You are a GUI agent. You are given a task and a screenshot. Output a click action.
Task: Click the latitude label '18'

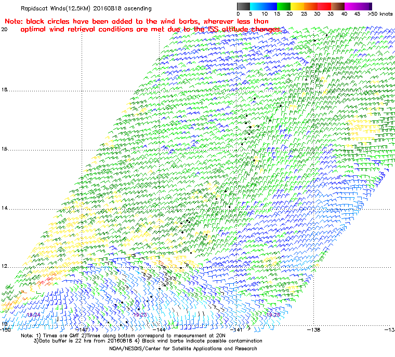pyautogui.click(x=4, y=90)
